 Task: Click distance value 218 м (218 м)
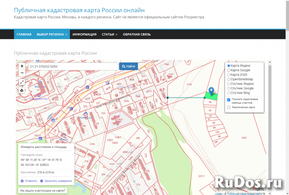[46, 172]
